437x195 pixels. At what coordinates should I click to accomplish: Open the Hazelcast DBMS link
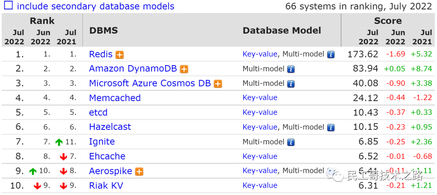point(110,127)
